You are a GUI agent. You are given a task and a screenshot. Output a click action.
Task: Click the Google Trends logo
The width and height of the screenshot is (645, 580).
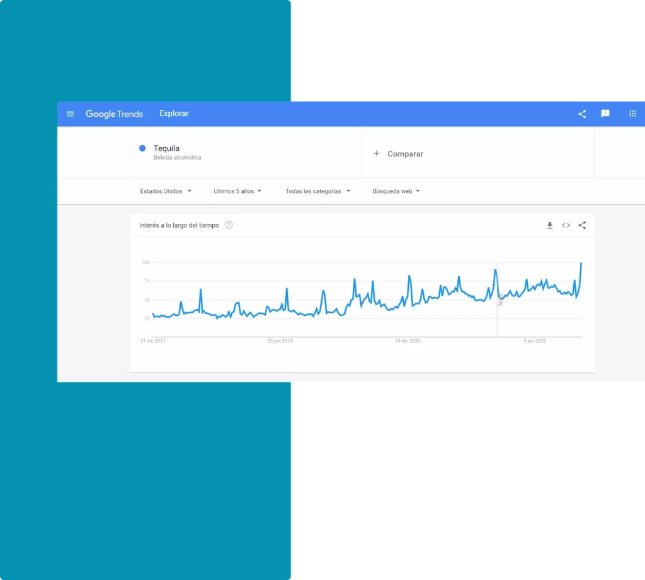tap(115, 114)
